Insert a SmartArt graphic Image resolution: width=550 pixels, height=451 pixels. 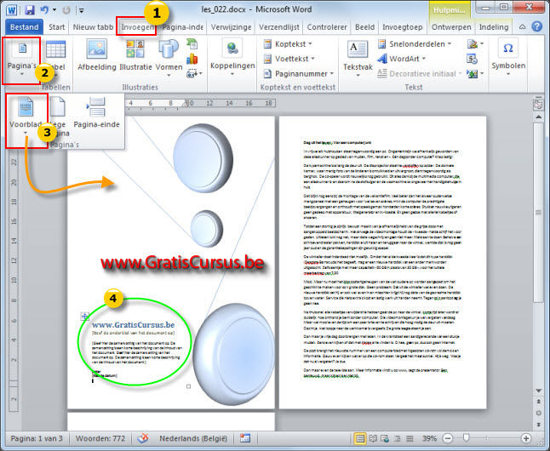coord(192,44)
